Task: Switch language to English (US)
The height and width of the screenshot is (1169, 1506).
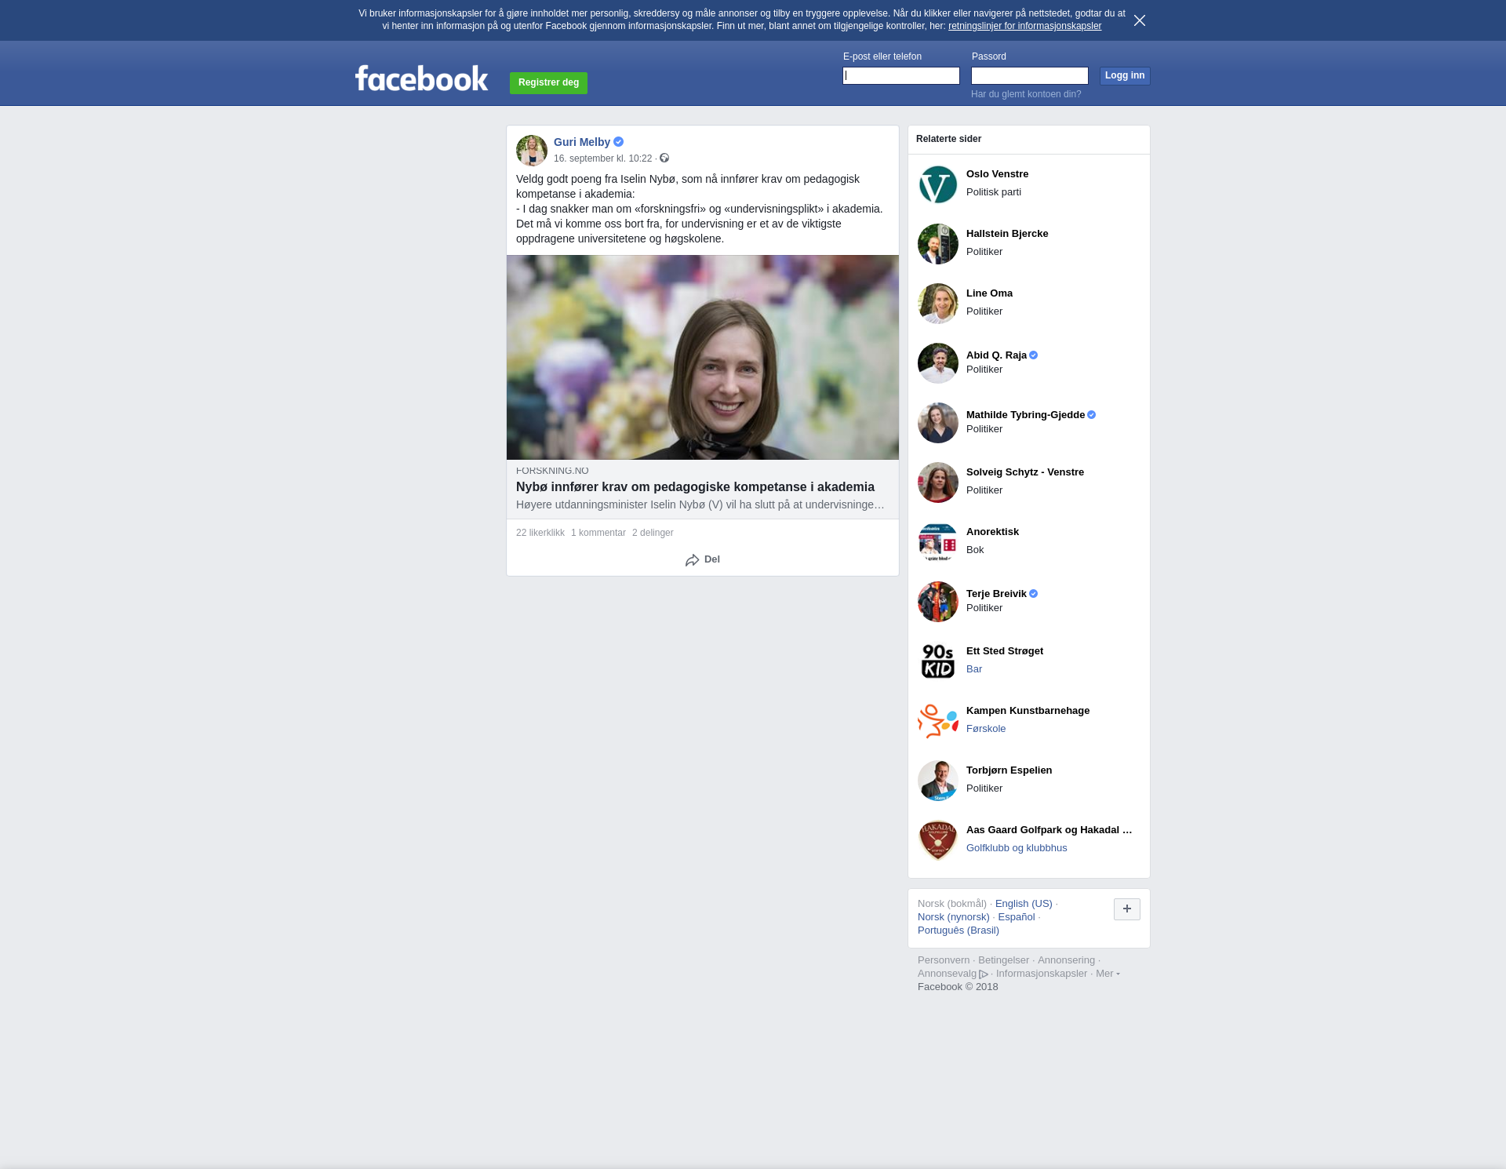Action: tap(1023, 904)
